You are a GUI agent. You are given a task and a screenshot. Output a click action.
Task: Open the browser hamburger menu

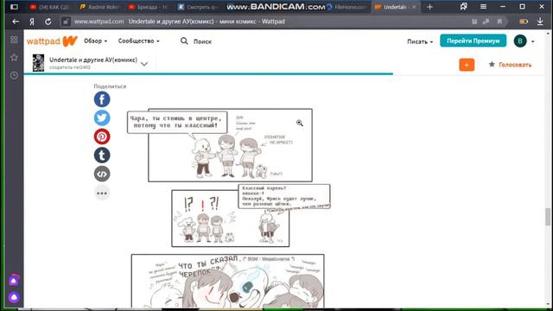coord(483,7)
